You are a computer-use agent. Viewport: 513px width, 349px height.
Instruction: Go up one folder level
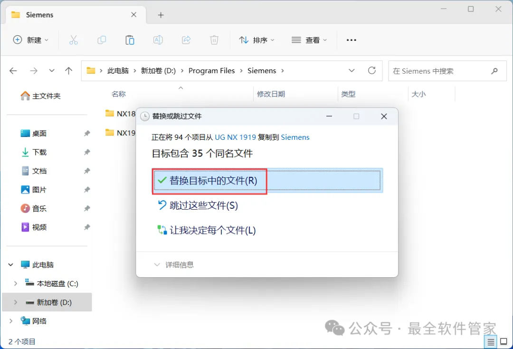69,71
